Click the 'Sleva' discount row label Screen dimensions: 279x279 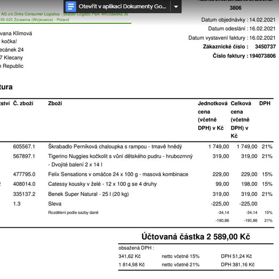pyautogui.click(x=55, y=204)
